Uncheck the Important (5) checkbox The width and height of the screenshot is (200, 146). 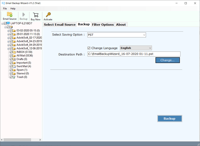[11, 63]
